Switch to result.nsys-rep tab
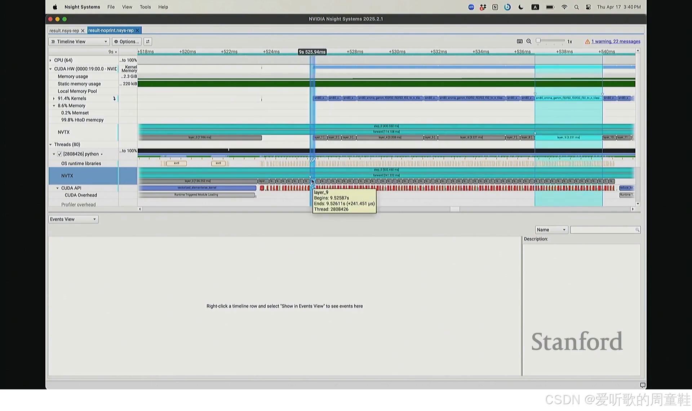This screenshot has width=692, height=411. click(64, 31)
